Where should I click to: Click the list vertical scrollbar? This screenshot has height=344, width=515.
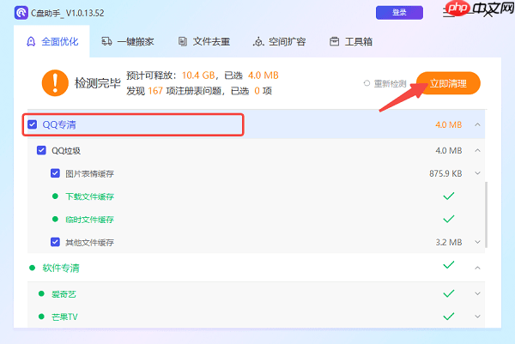486,214
